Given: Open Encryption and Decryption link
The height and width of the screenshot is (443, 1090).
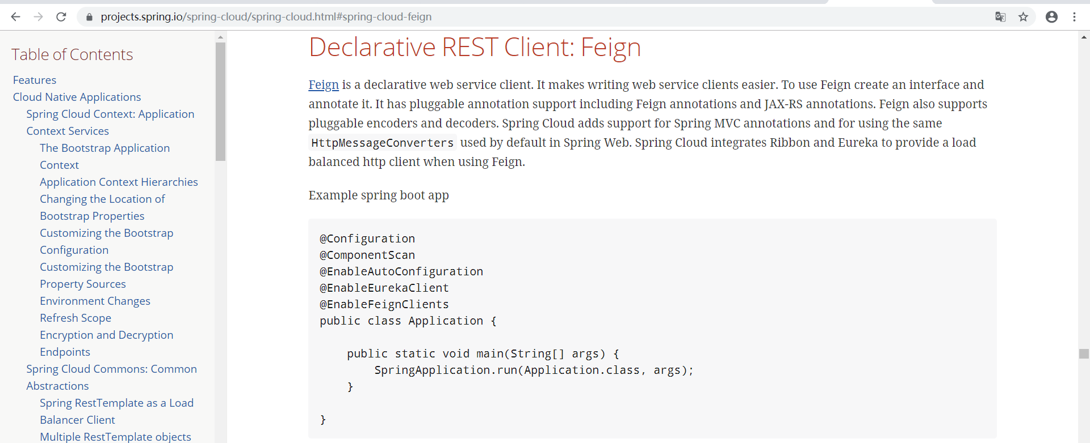Looking at the screenshot, I should (x=106, y=335).
